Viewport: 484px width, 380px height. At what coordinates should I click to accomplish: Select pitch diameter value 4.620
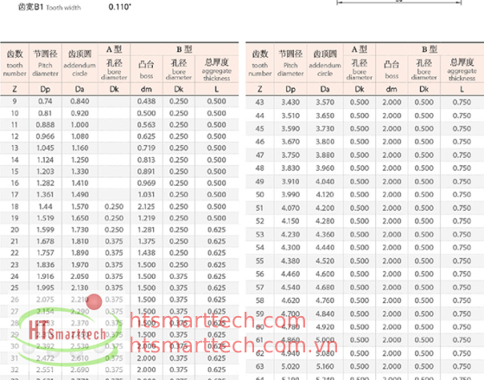coord(290,301)
